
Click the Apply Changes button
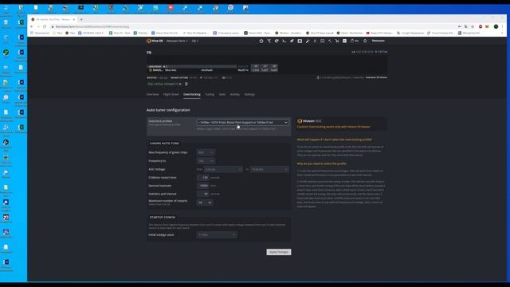pos(279,252)
